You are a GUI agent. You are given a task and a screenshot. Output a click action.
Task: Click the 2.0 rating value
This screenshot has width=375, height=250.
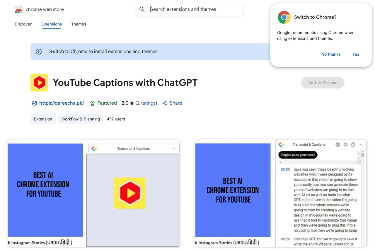tap(125, 103)
